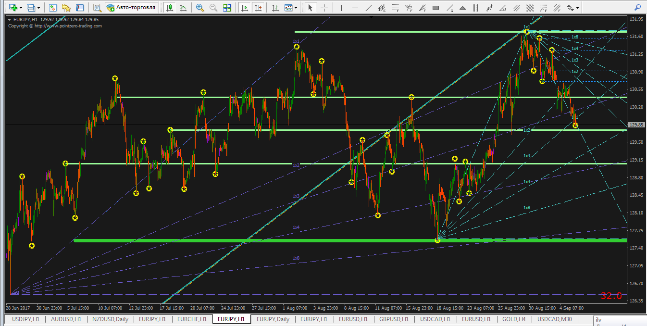Open the chart Profiles icon

point(31,8)
